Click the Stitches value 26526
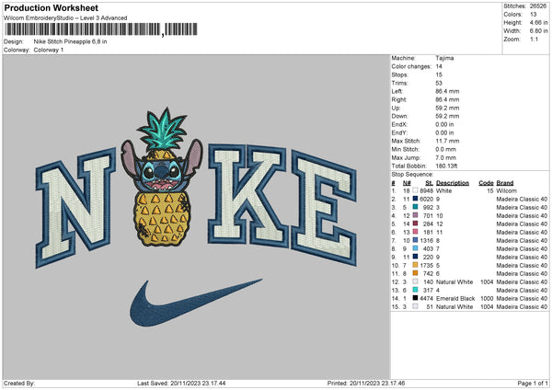 (x=538, y=6)
